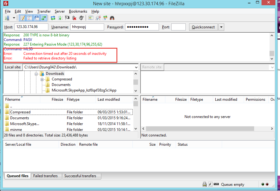Sort local list by Filesize column
The height and width of the screenshot is (191, 280).
tap(52, 100)
